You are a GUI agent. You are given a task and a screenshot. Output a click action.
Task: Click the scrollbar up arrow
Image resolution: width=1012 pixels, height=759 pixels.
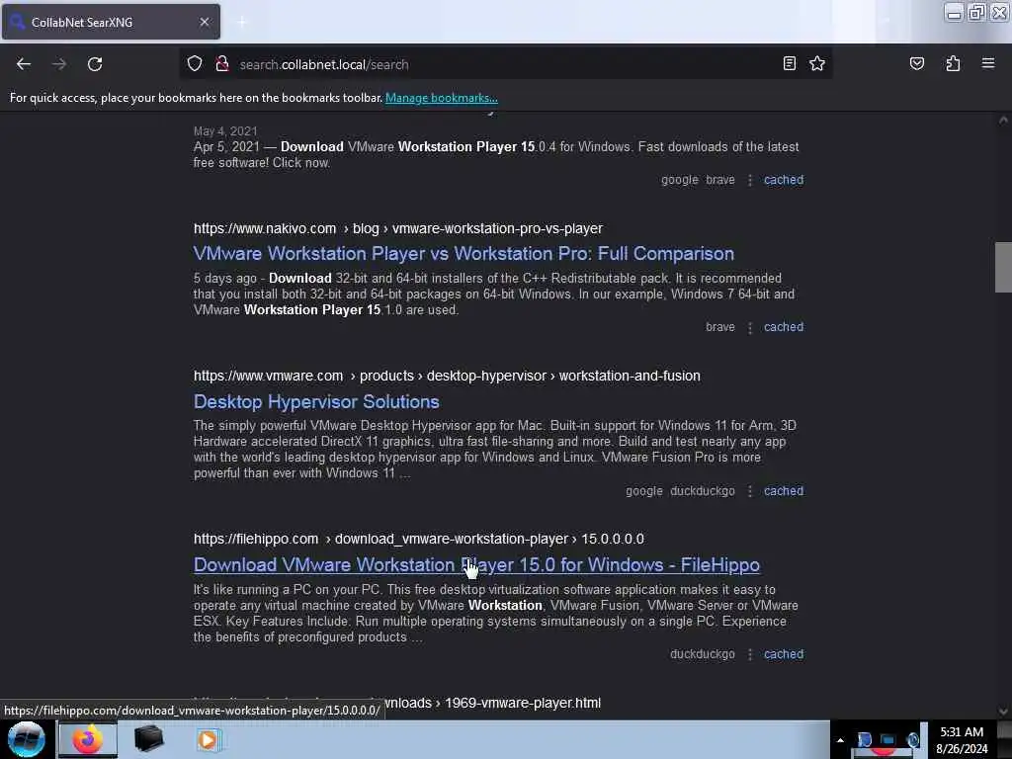1003,120
